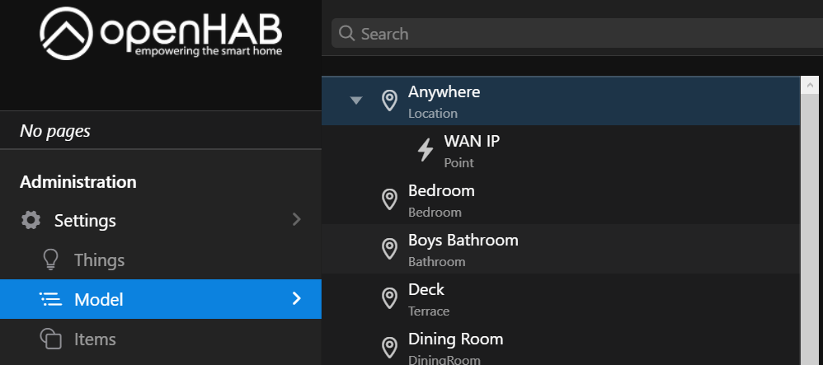Click the openHAB logo

[x=161, y=35]
